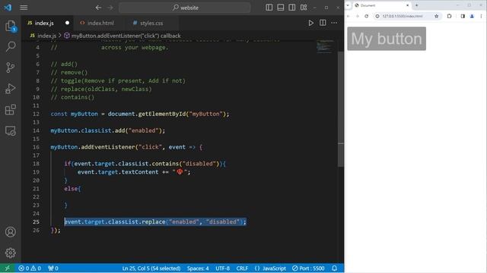Open the browser tab search dropdown
Viewport: 487px width, 273px height.
pos(348,5)
